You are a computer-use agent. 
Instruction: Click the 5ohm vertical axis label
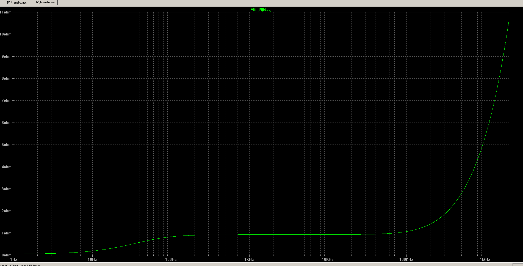[7, 145]
